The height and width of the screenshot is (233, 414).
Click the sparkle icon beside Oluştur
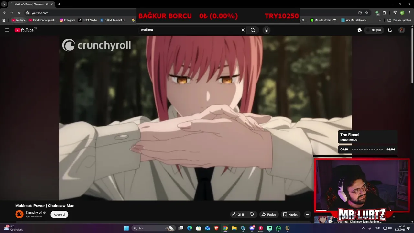[359, 30]
